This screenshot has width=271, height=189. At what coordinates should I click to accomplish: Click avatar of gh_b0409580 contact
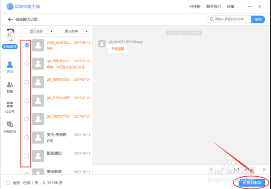pos(38,82)
